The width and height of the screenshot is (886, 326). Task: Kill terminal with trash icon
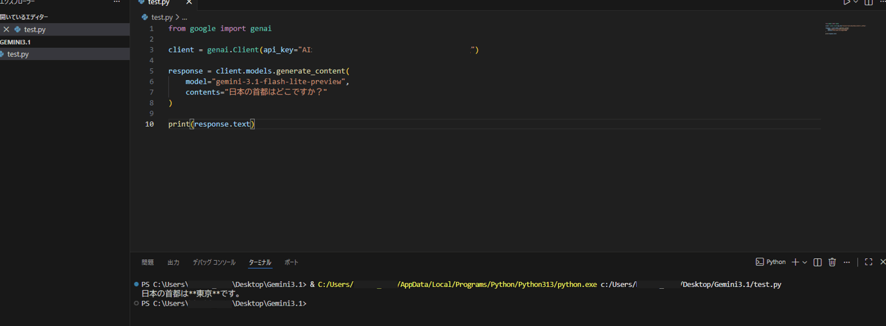click(x=832, y=262)
